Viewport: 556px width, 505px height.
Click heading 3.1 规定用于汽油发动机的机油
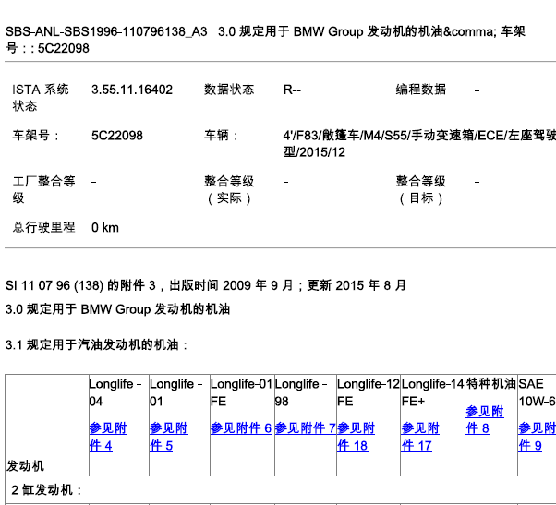[x=96, y=344]
